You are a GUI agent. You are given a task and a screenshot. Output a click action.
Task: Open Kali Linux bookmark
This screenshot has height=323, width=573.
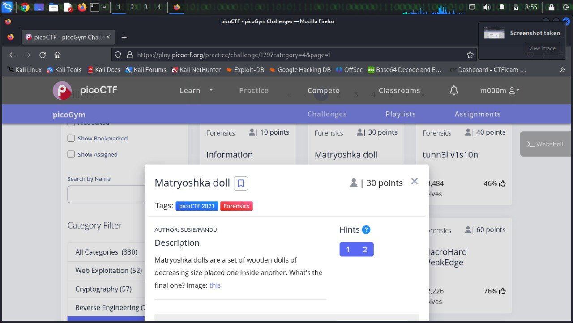point(25,70)
